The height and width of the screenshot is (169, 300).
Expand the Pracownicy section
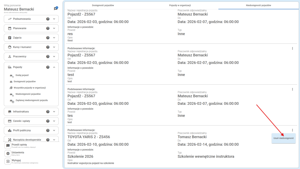click(x=54, y=57)
